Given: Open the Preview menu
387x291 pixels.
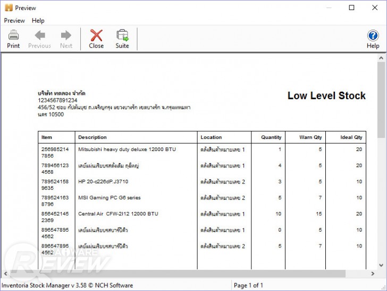Looking at the screenshot, I should pos(14,21).
